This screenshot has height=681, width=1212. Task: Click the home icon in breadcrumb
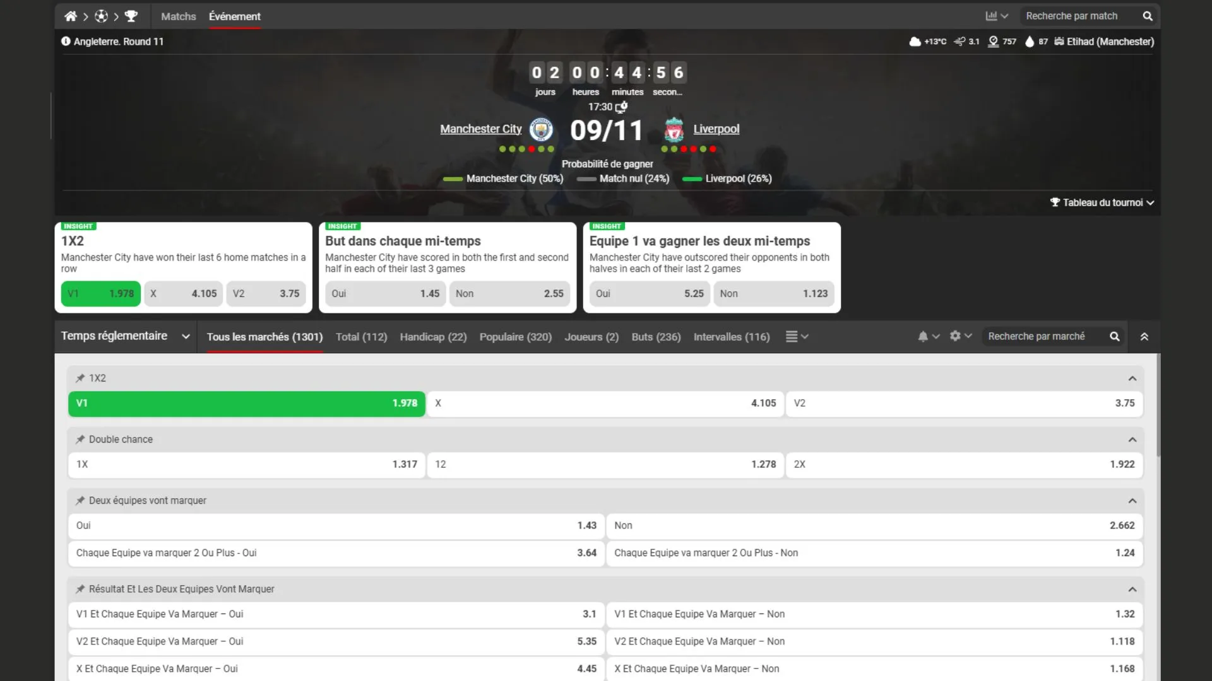[70, 16]
